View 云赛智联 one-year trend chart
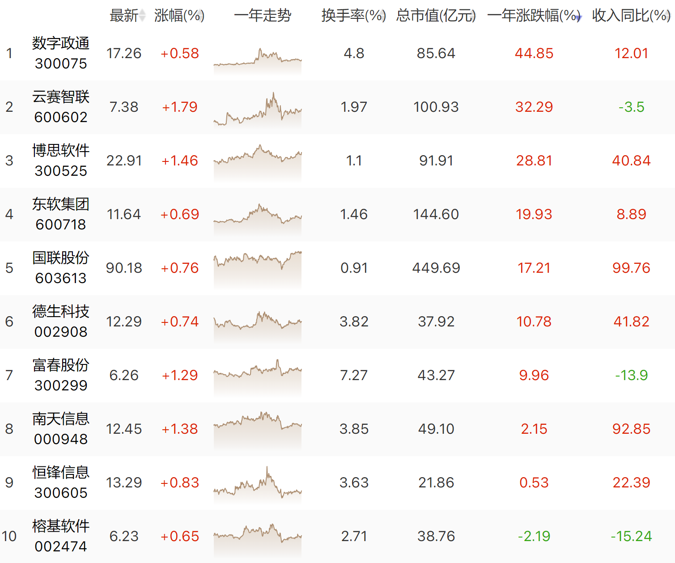The image size is (675, 563). (258, 110)
